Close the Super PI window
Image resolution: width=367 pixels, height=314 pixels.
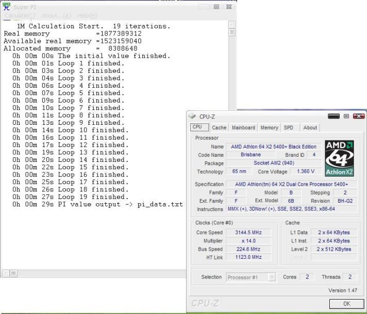pyautogui.click(x=229, y=7)
